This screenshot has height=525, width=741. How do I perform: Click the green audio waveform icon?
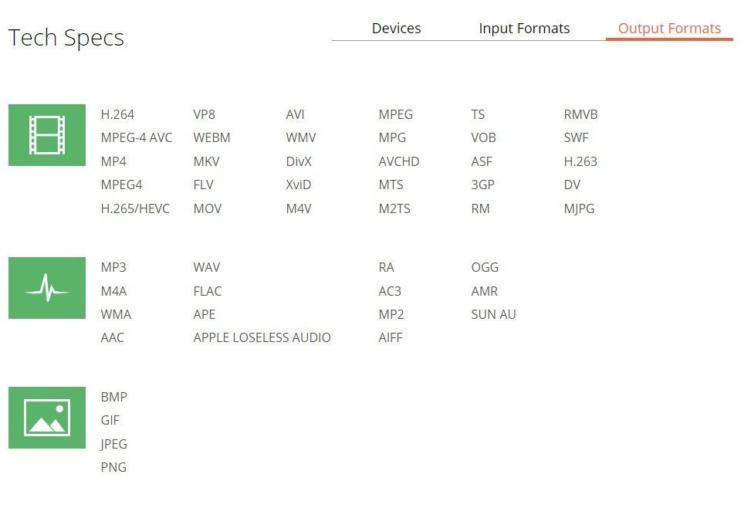(46, 288)
